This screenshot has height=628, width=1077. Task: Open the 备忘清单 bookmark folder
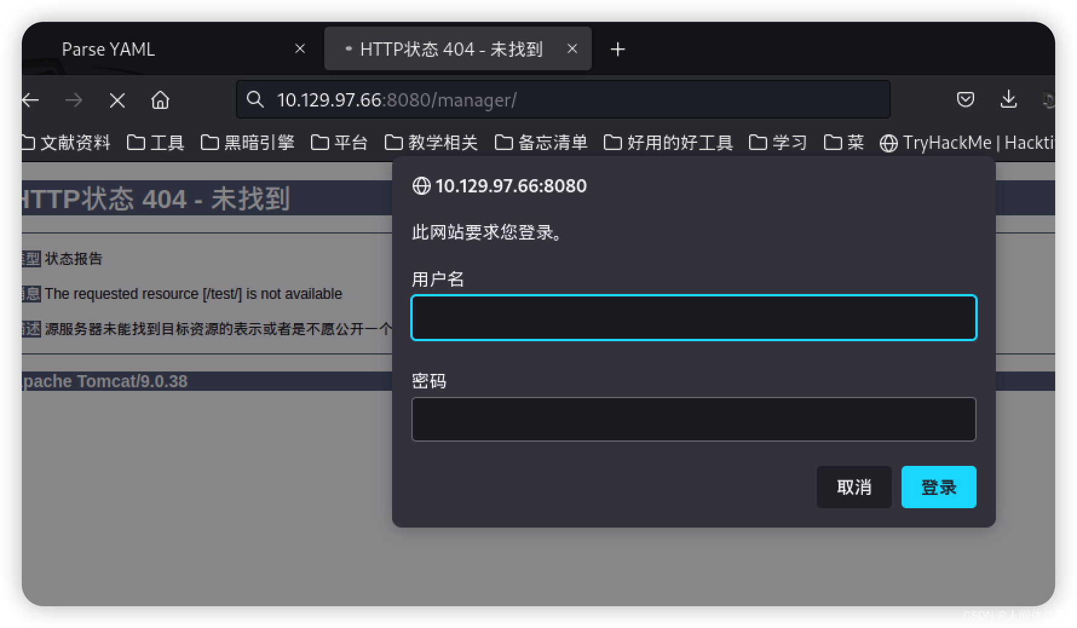click(x=542, y=143)
